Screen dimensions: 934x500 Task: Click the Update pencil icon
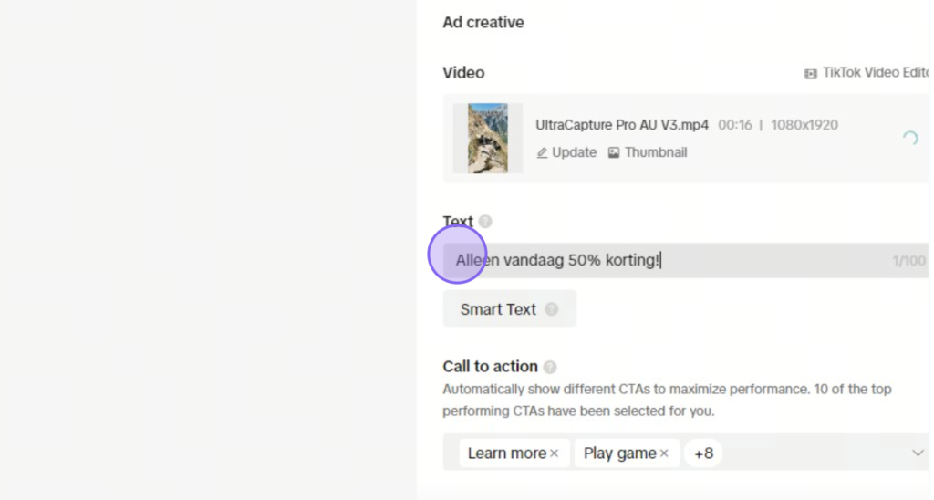542,153
